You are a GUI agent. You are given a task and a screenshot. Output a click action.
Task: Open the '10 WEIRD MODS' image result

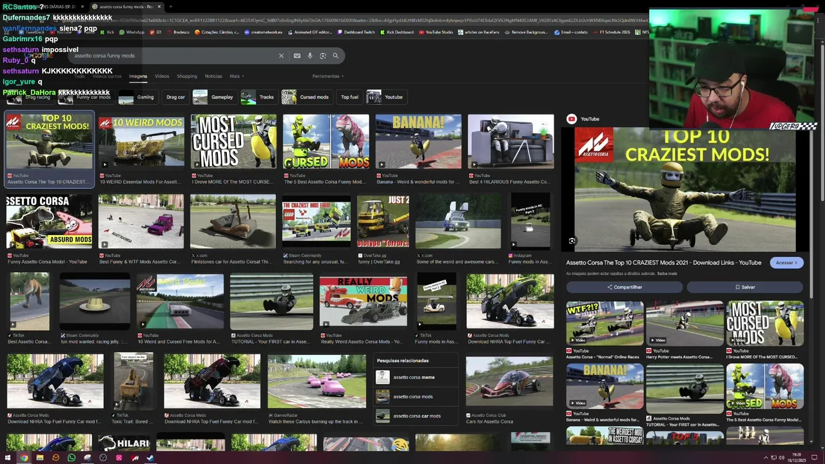coord(141,142)
